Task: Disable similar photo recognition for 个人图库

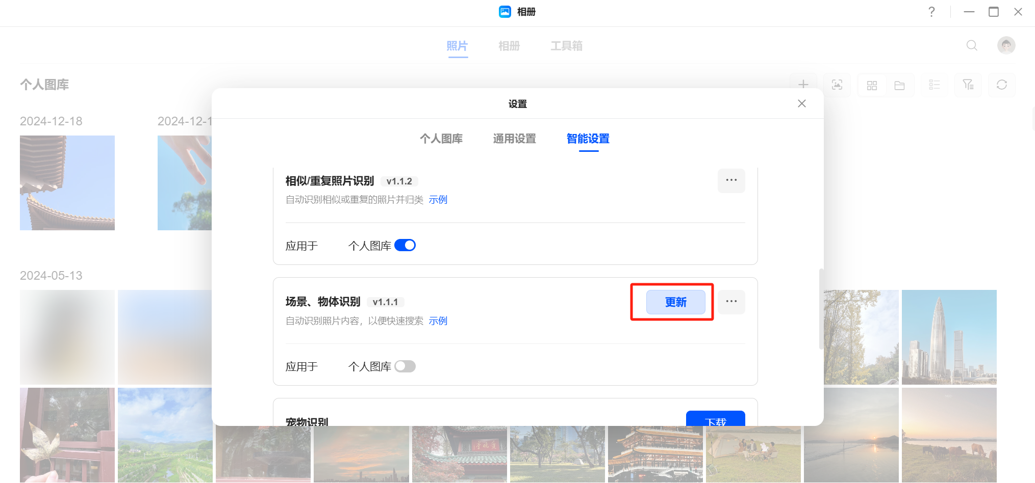Action: coord(405,246)
